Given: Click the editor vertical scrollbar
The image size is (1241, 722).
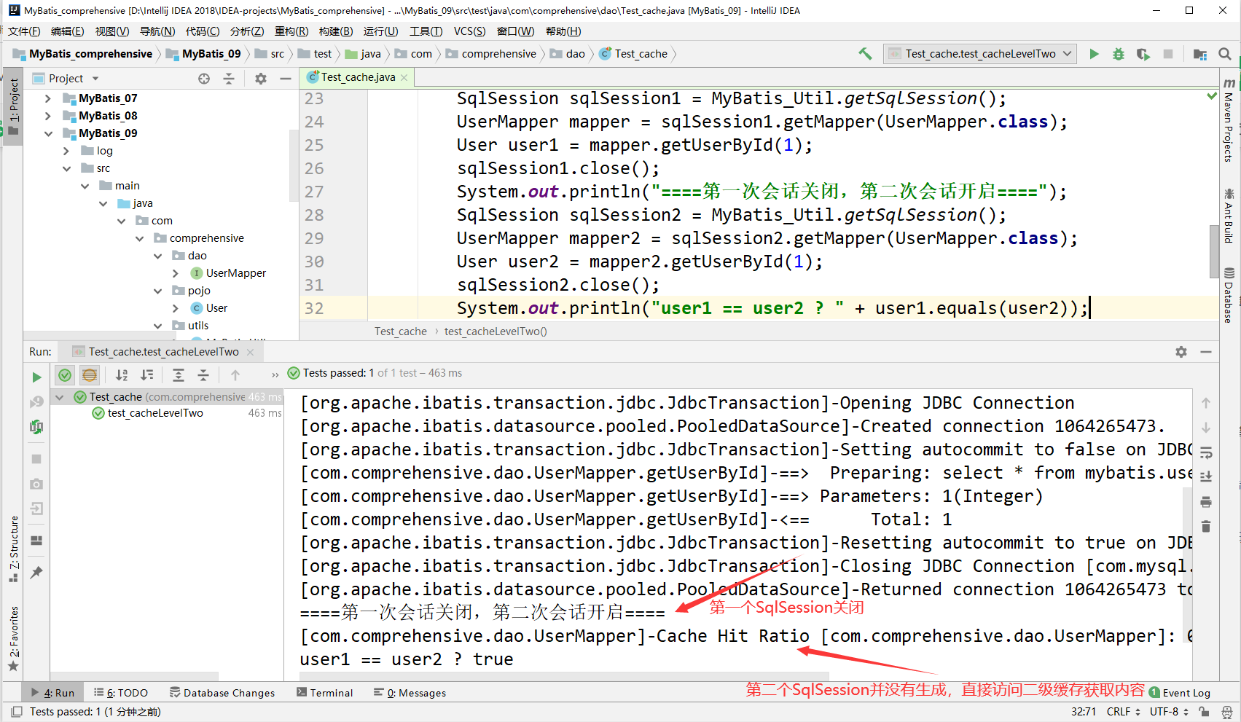Looking at the screenshot, I should [x=1213, y=250].
